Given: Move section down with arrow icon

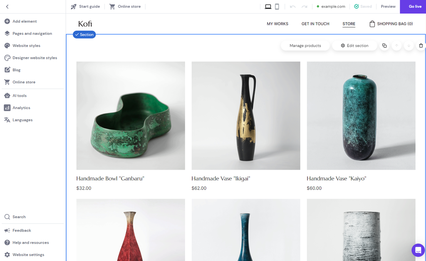Looking at the screenshot, I should click(x=409, y=46).
